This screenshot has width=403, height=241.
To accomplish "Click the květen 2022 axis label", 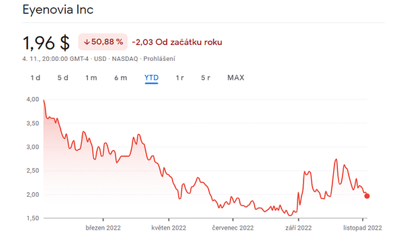I will point(169,228).
